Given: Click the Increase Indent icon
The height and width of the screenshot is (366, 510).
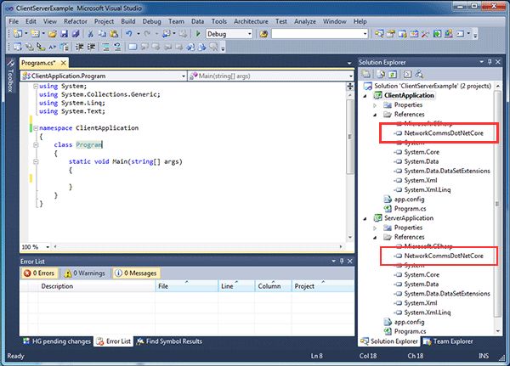Looking at the screenshot, I should click(x=92, y=48).
